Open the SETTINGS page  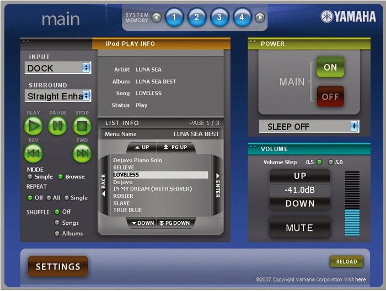pos(58,267)
